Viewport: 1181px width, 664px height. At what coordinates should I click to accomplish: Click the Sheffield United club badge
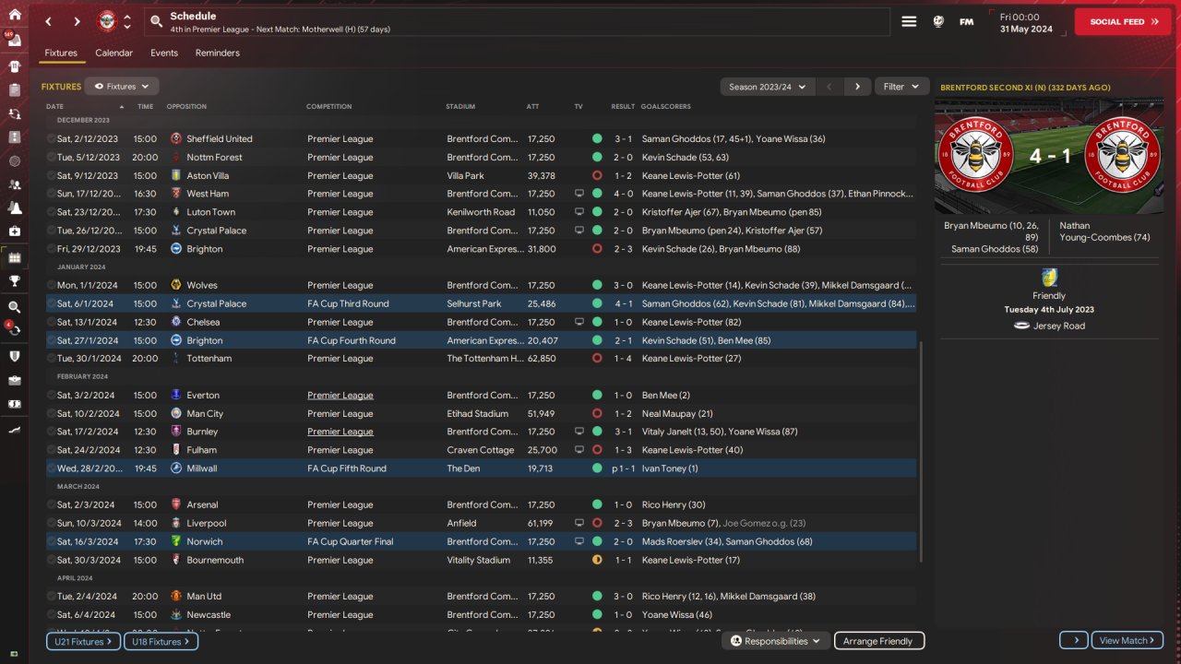click(x=176, y=139)
